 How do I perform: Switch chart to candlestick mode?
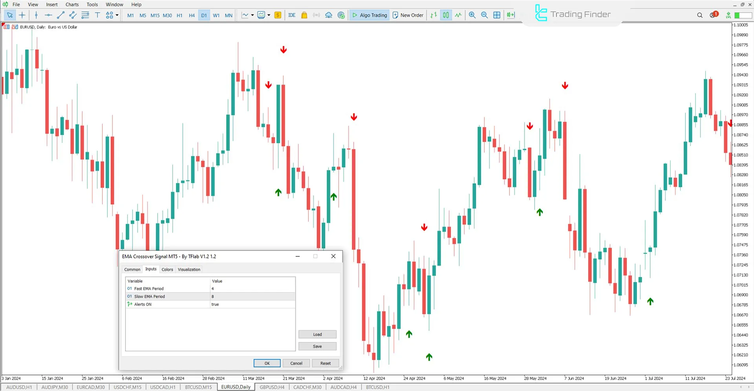[446, 15]
